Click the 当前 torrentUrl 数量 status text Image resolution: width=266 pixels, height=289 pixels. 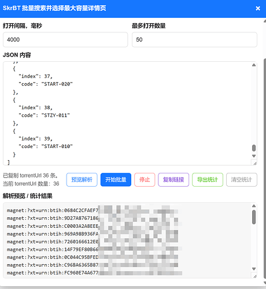(x=31, y=184)
